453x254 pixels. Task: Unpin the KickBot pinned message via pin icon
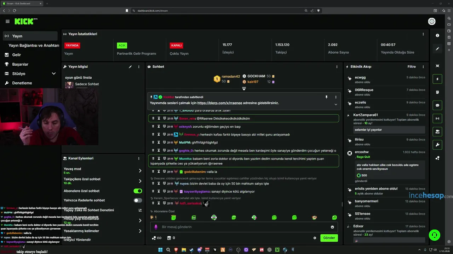point(326,97)
